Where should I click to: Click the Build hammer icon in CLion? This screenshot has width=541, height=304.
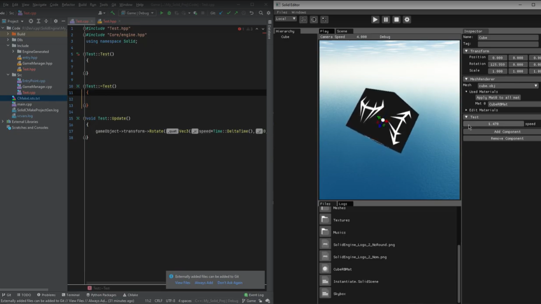(113, 13)
